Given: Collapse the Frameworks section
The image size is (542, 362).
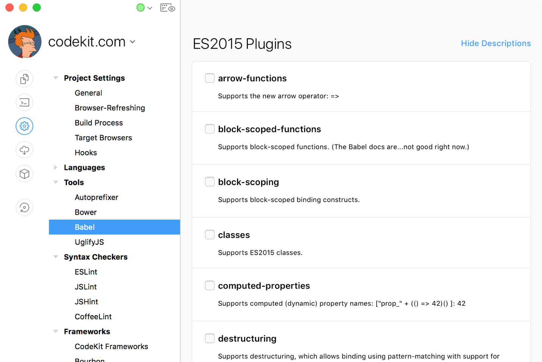Looking at the screenshot, I should tap(56, 331).
